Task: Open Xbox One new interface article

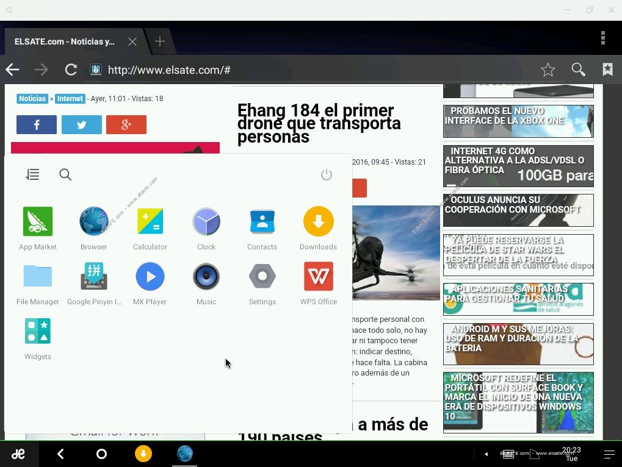Action: [x=518, y=121]
